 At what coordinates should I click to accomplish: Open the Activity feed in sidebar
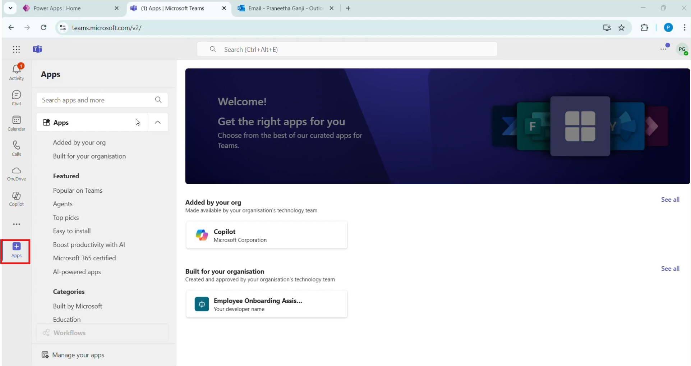click(17, 72)
